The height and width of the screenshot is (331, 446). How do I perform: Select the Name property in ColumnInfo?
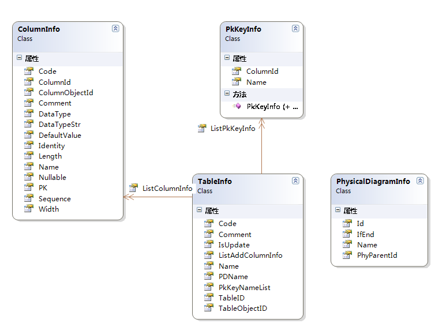point(48,167)
